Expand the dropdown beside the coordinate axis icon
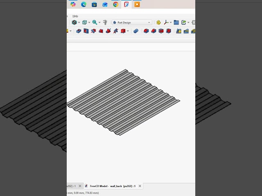262x196 pixels. 171,22
